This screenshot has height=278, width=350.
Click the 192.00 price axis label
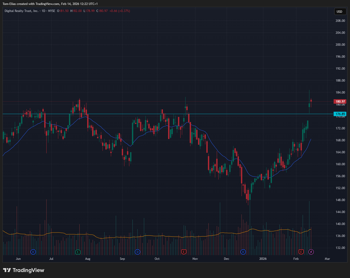coord(340,69)
